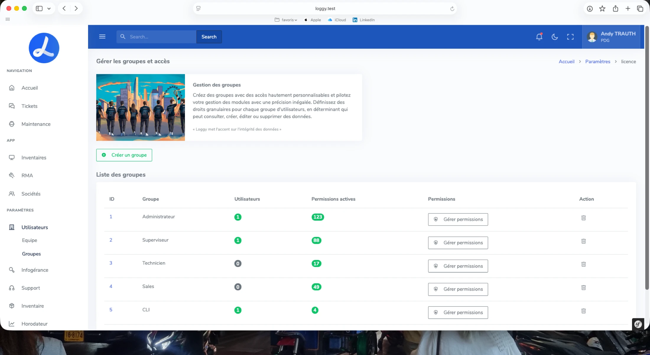Open the Safari sidebar dropdown chevron
Image resolution: width=650 pixels, height=355 pixels.
49,9
